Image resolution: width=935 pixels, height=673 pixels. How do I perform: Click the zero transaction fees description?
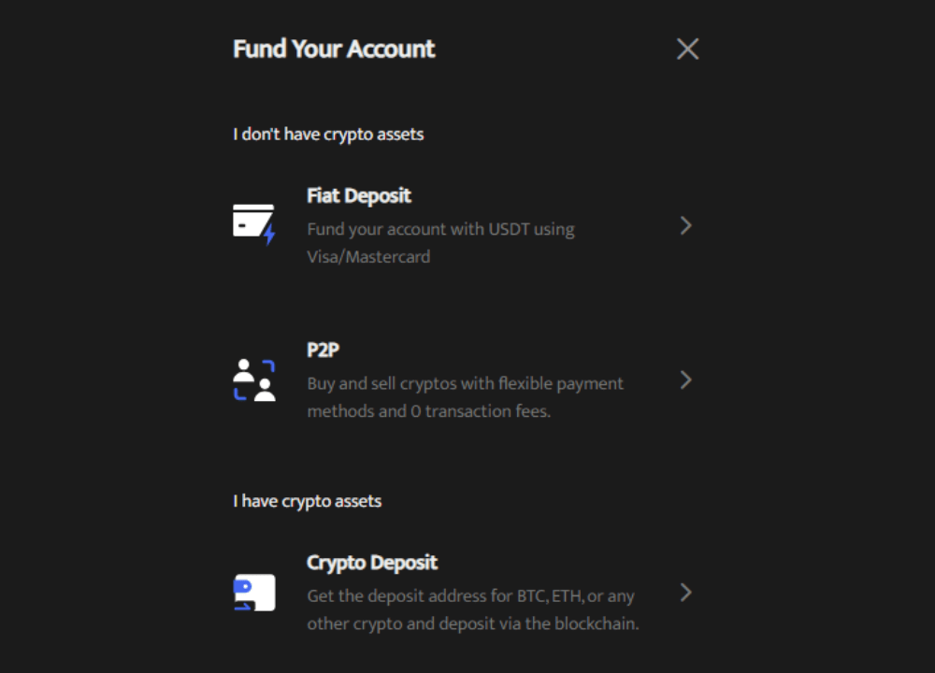pos(465,396)
